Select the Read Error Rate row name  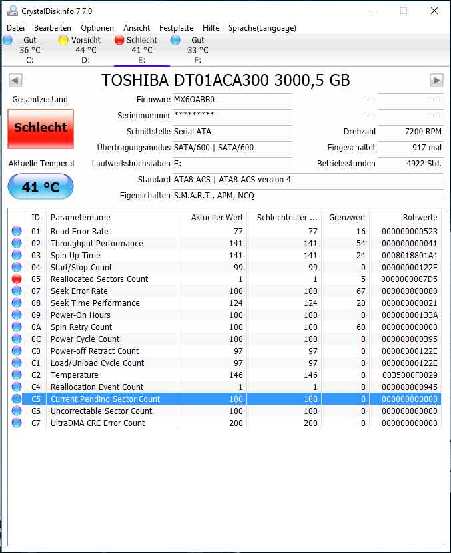click(79, 232)
